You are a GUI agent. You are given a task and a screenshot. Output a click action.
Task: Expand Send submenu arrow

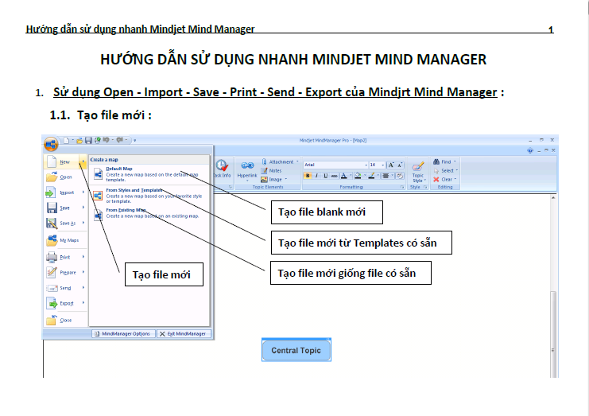(x=83, y=288)
